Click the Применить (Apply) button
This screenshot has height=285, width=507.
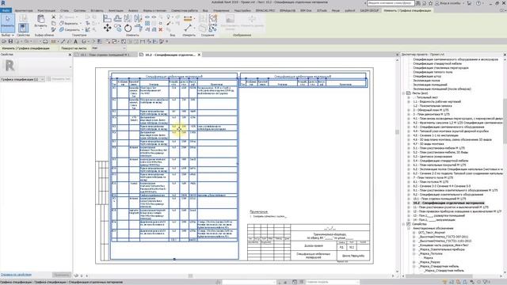pyautogui.click(x=62, y=275)
